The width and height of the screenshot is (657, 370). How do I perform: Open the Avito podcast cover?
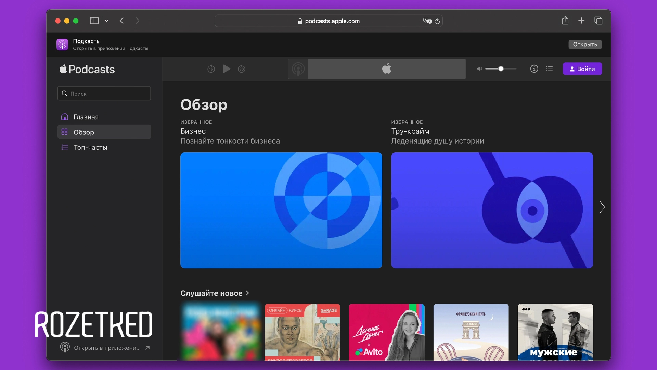click(387, 332)
